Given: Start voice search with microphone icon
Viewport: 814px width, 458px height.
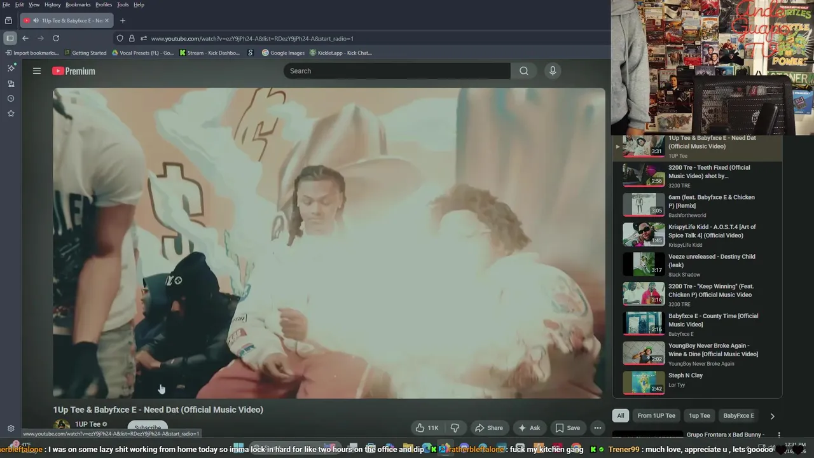Looking at the screenshot, I should 553,71.
